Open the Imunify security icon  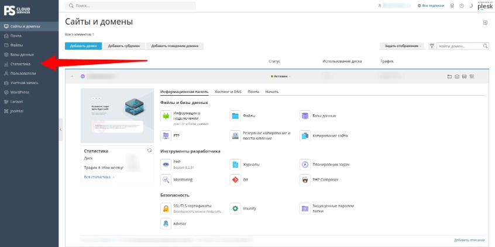pos(235,208)
